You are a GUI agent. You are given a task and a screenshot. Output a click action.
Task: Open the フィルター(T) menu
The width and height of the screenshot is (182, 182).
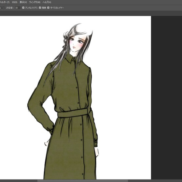click(5, 2)
